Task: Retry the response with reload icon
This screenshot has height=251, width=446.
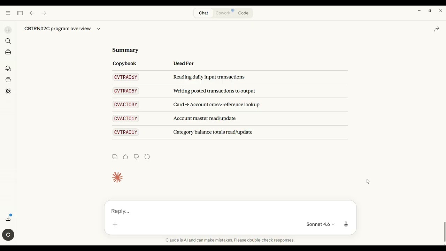Action: pos(147,157)
